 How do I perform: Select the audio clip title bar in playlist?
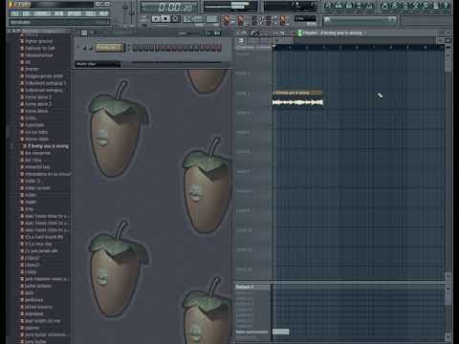(297, 93)
